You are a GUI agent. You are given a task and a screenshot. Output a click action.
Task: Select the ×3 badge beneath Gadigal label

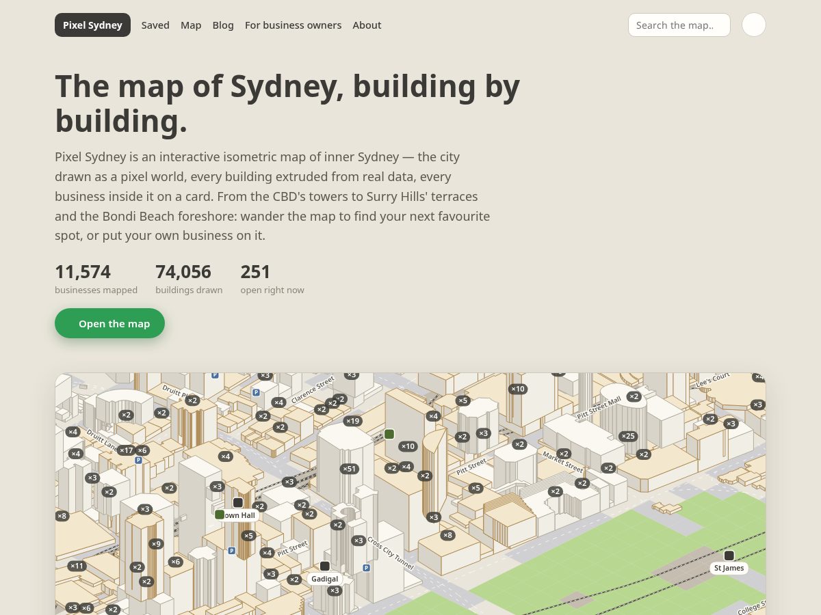click(334, 590)
